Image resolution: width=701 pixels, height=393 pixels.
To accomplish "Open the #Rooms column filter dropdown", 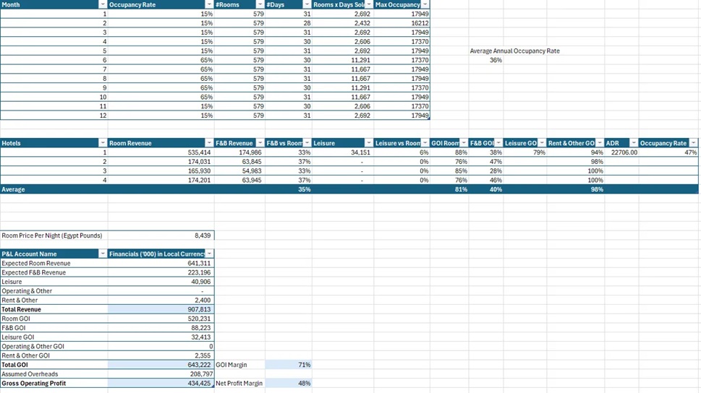I will [260, 4].
